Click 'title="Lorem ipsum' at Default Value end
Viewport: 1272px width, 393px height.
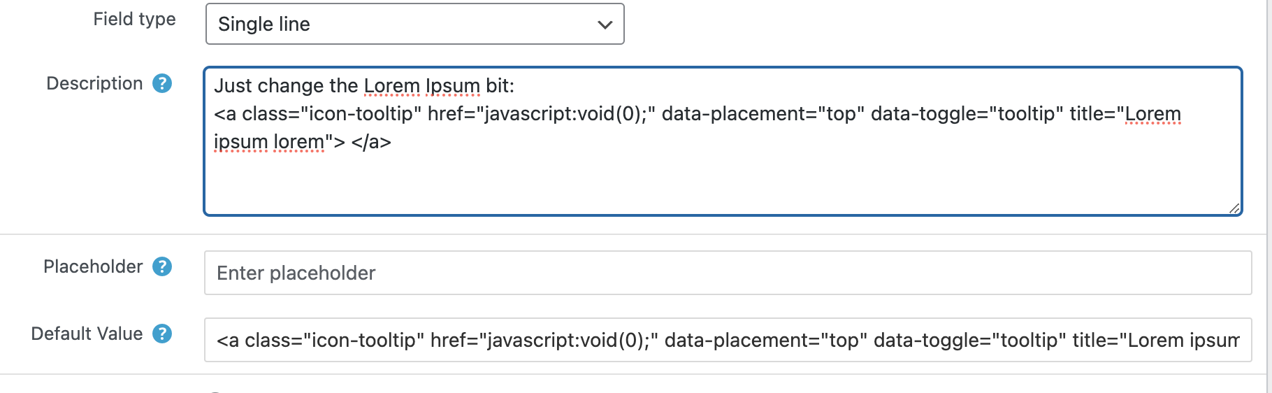[1156, 340]
